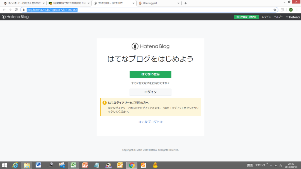301x169 pixels.
Task: Close the Ubersuggest tab
Action: point(178,3)
